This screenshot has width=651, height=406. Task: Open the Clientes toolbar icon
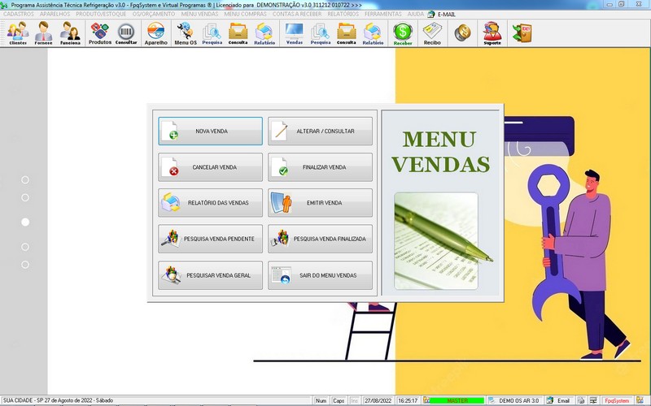tap(18, 33)
